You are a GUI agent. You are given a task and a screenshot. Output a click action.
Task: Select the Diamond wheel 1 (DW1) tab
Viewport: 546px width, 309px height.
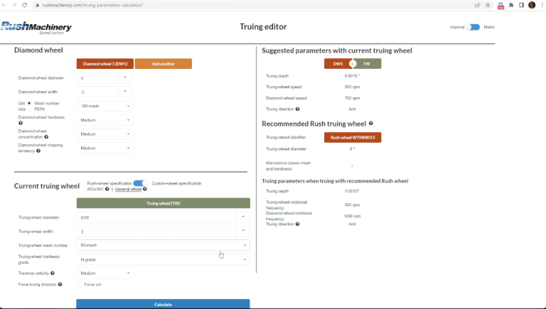(105, 64)
